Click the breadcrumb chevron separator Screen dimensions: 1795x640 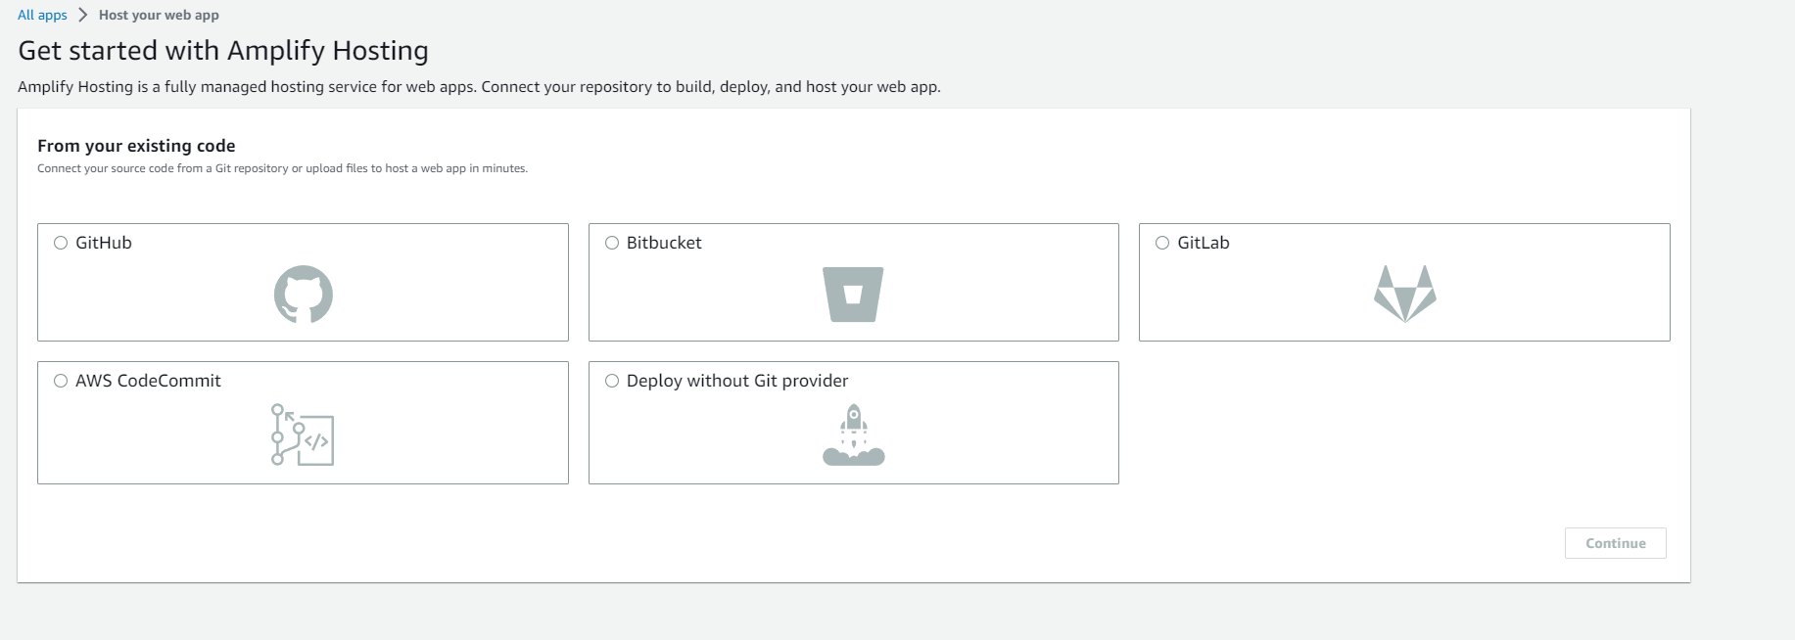tap(83, 15)
